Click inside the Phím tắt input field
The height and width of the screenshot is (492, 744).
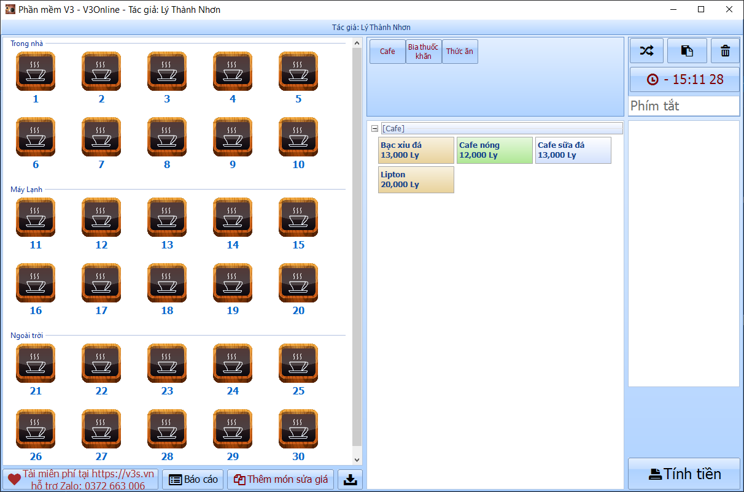pyautogui.click(x=683, y=106)
